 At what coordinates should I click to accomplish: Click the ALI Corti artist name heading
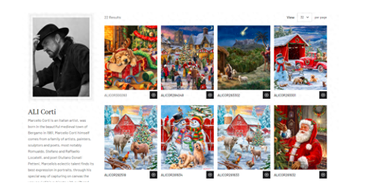[x=42, y=112]
